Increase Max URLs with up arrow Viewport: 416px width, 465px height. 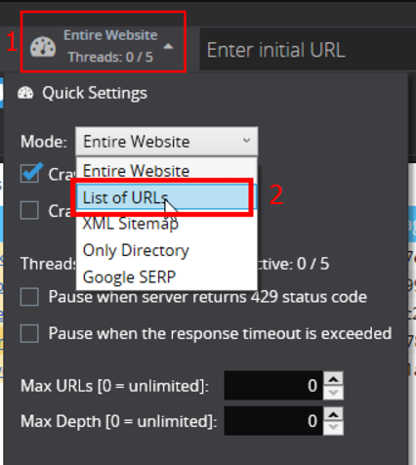[333, 379]
